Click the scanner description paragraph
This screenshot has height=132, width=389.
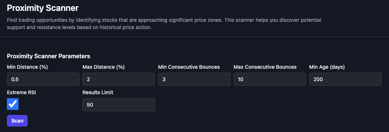[x=164, y=24]
